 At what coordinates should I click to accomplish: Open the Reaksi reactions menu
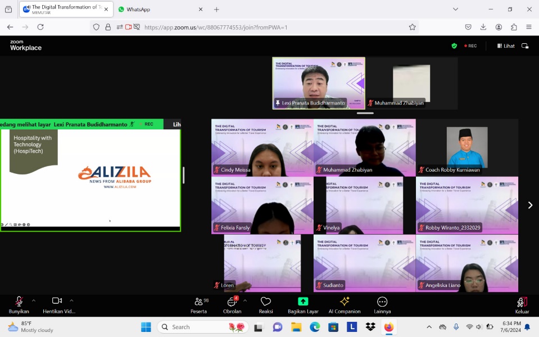point(266,305)
